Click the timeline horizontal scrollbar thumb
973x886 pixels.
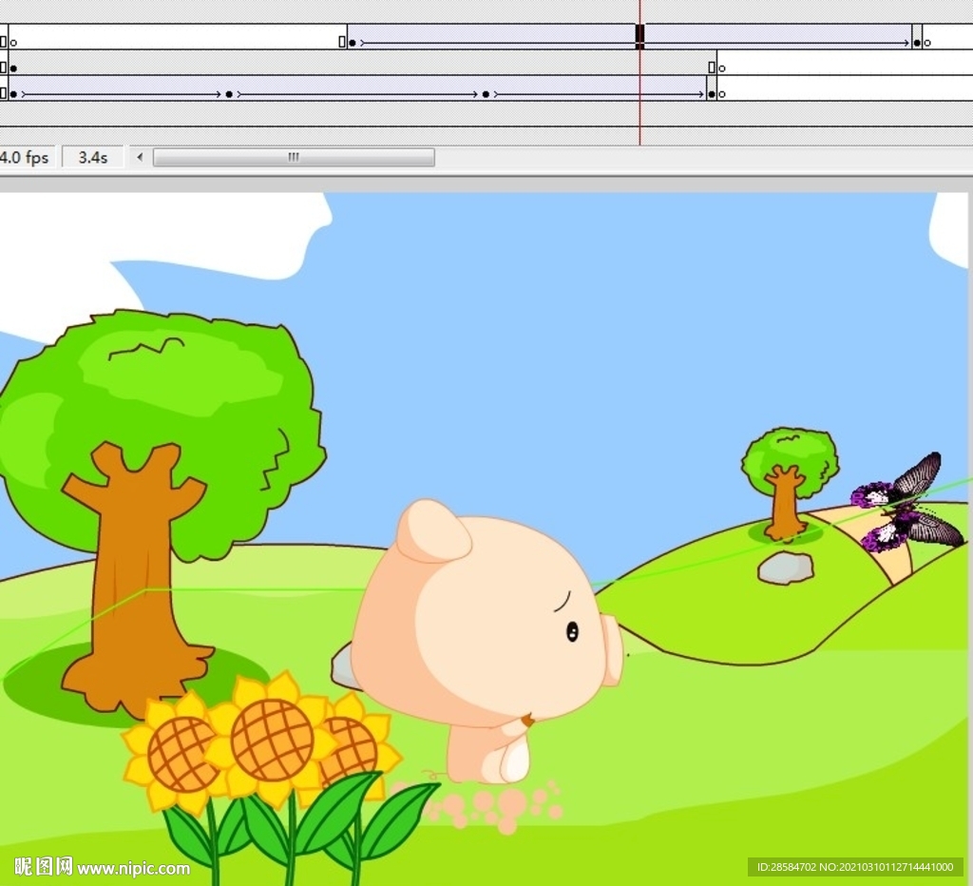(294, 157)
